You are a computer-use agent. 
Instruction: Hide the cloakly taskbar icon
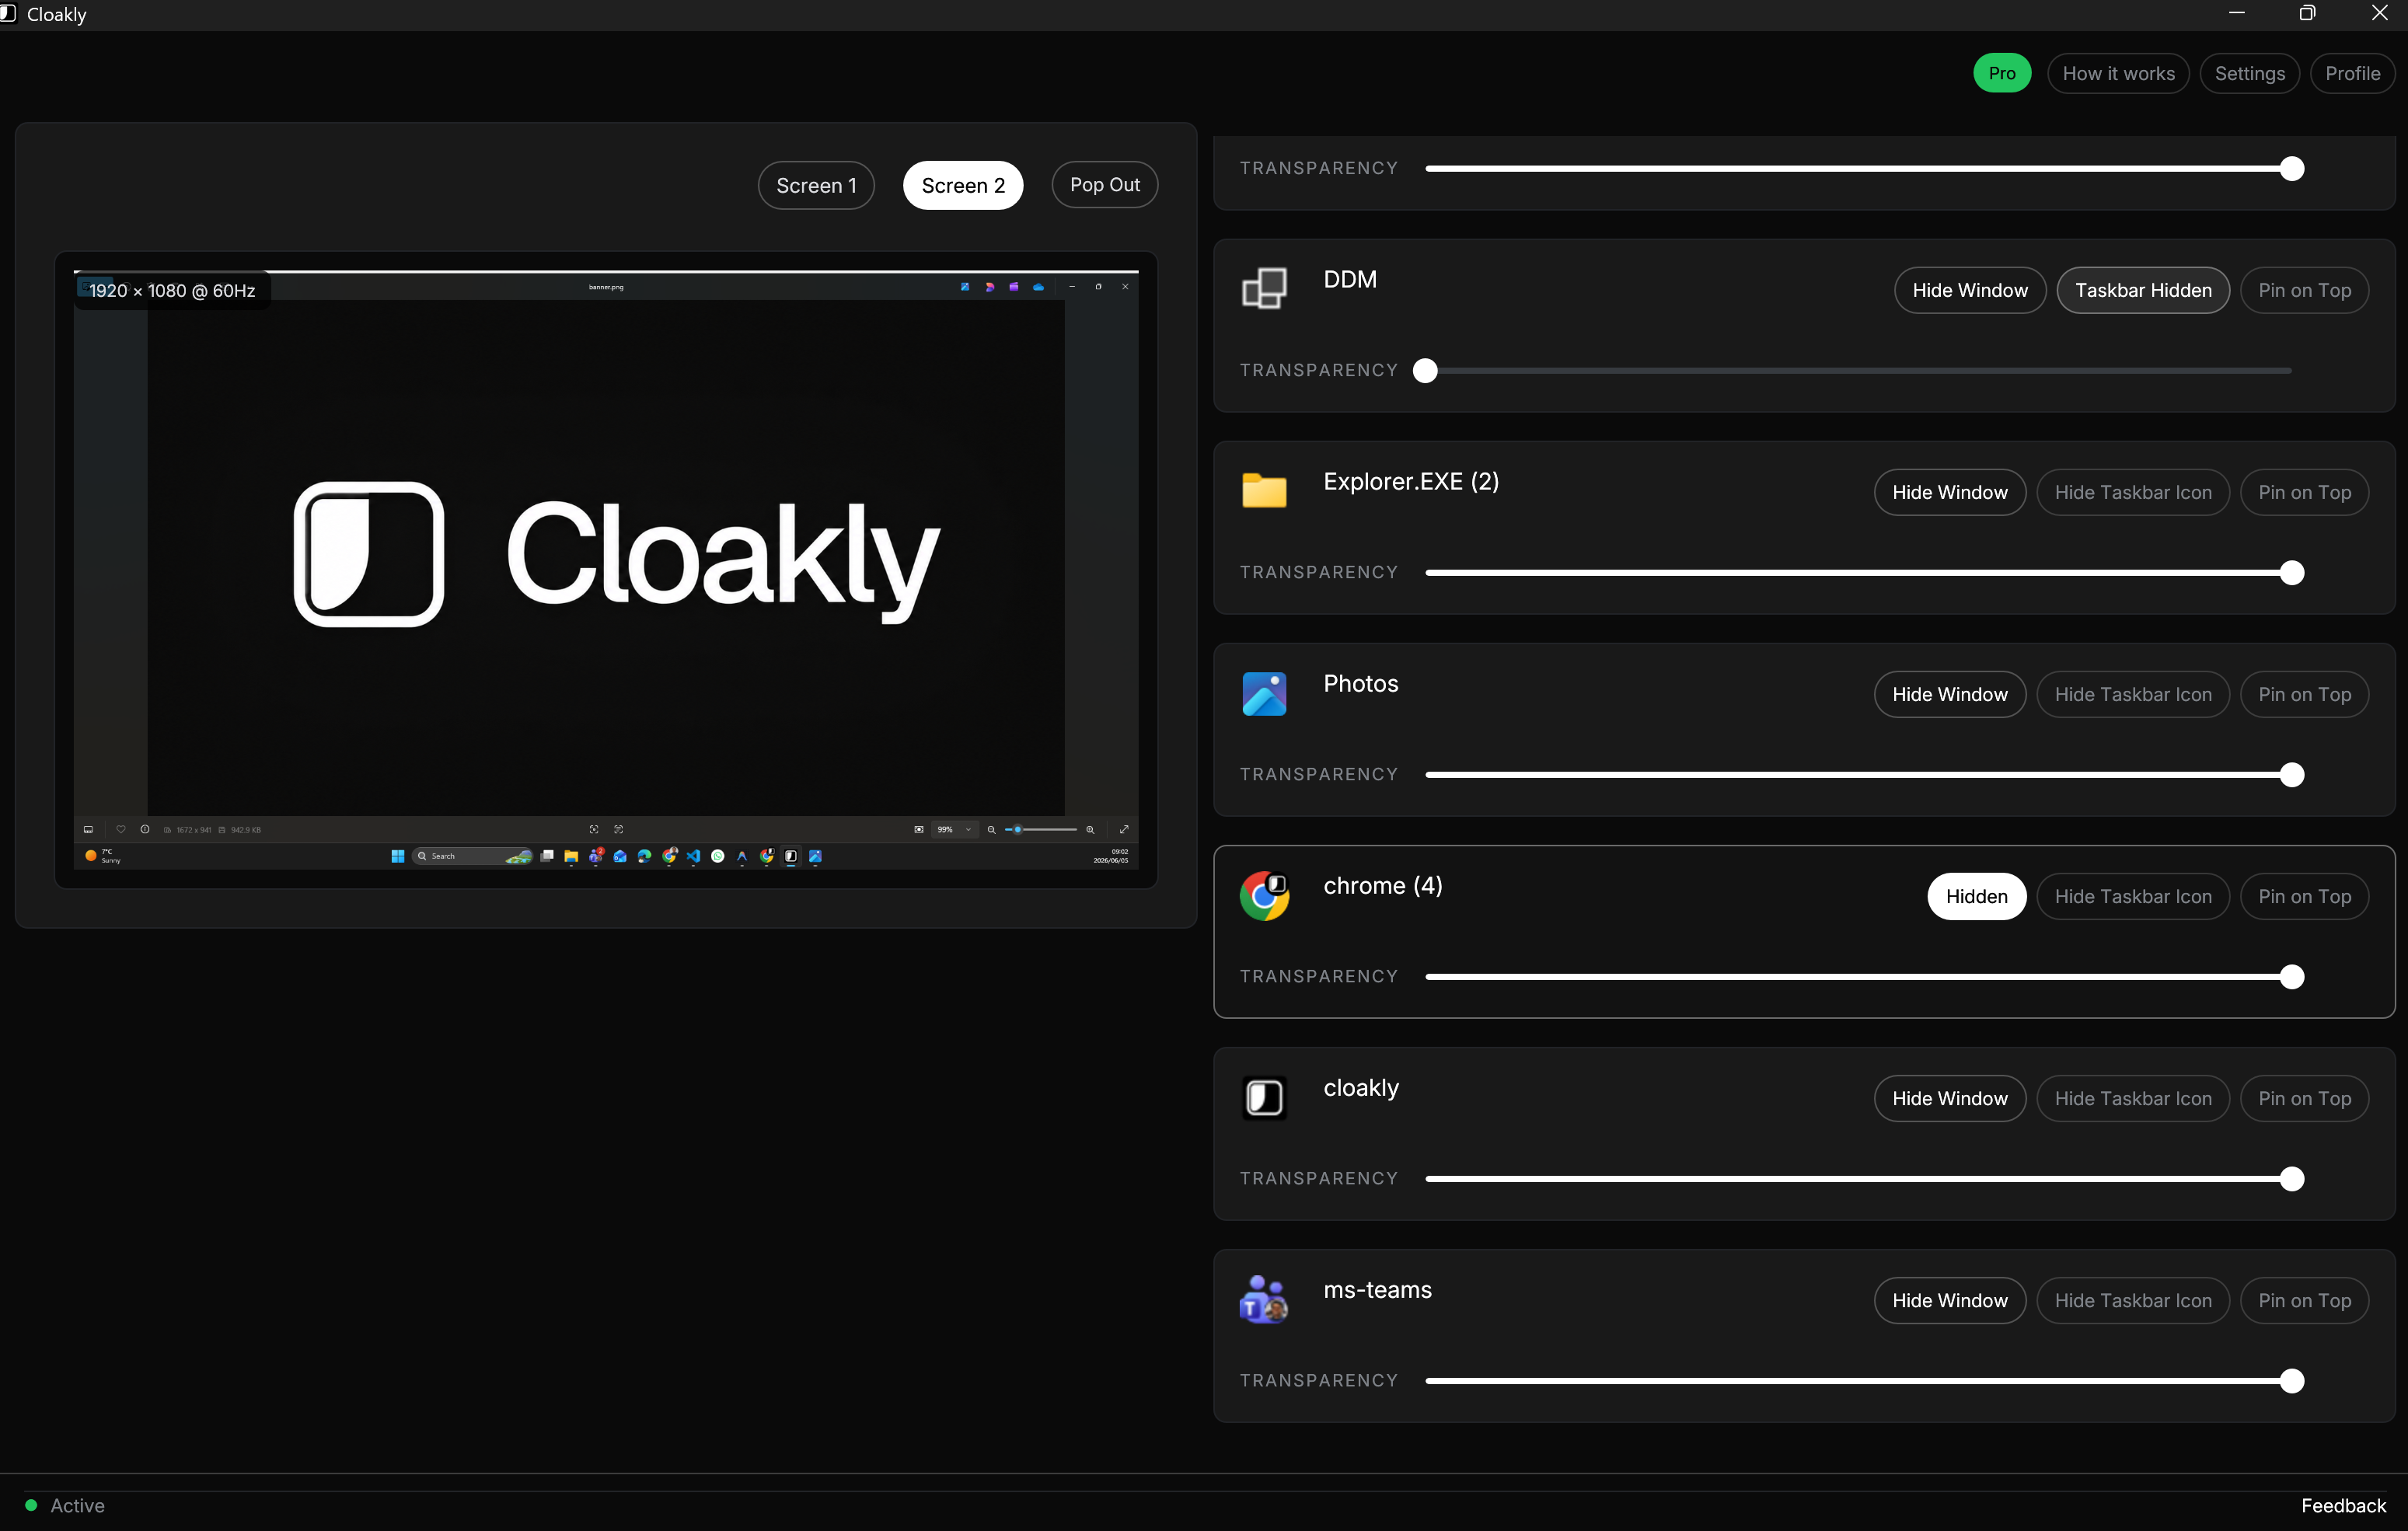(2133, 1098)
